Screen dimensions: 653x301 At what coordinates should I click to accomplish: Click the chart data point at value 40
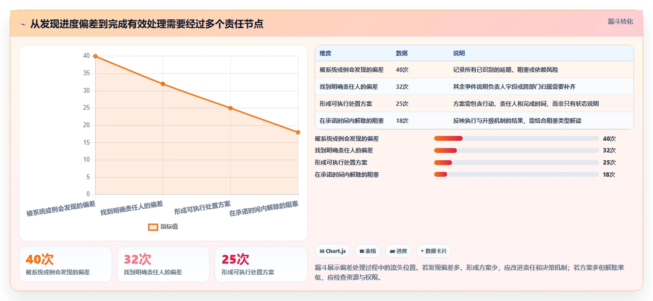(x=95, y=56)
